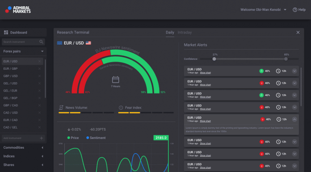Expand the first EUR / USD market alert

click(x=294, y=71)
